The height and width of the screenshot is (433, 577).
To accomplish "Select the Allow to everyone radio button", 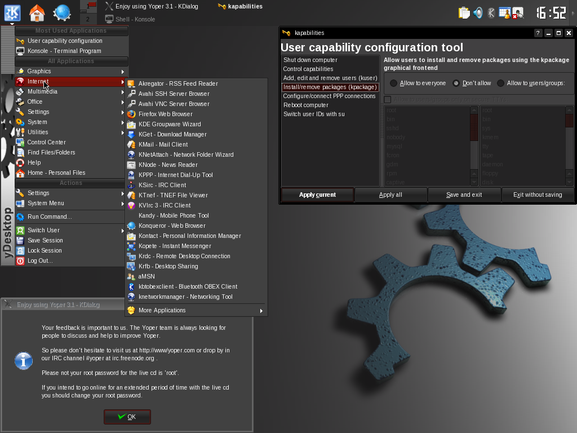I will coord(393,83).
